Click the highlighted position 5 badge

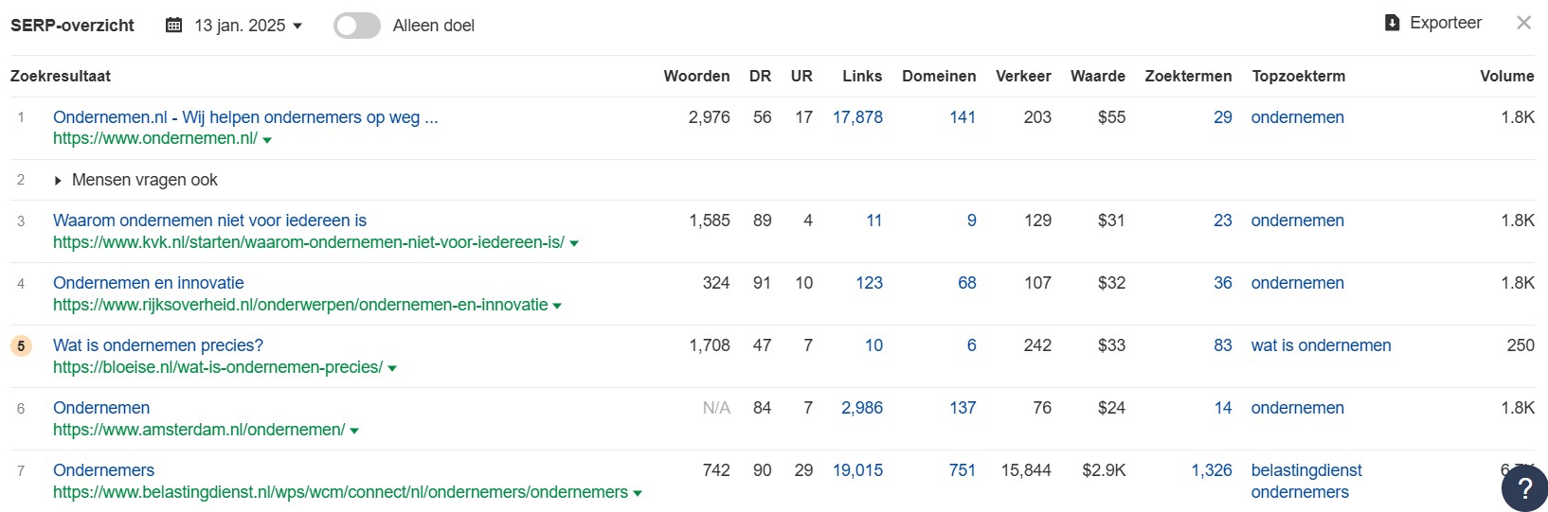tap(21, 345)
